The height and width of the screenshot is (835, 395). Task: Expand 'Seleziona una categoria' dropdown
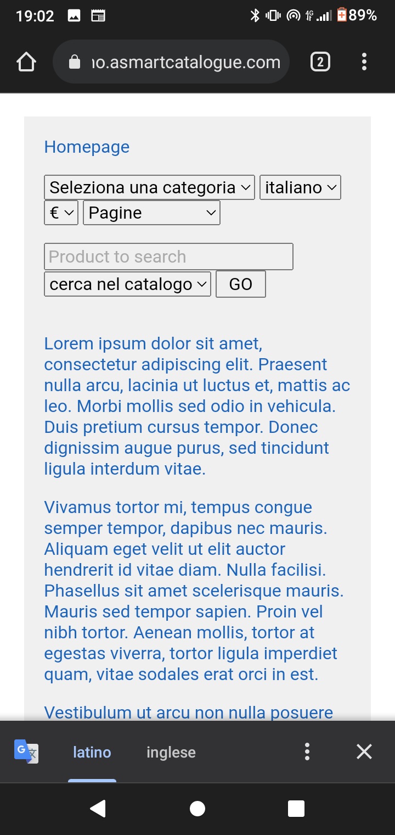[x=149, y=187]
